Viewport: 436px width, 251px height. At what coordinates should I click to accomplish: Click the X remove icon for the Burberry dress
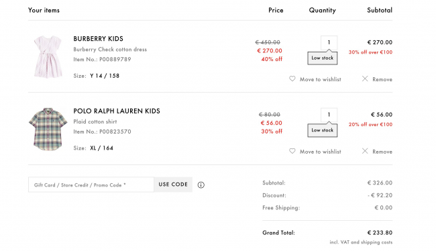[x=365, y=79]
